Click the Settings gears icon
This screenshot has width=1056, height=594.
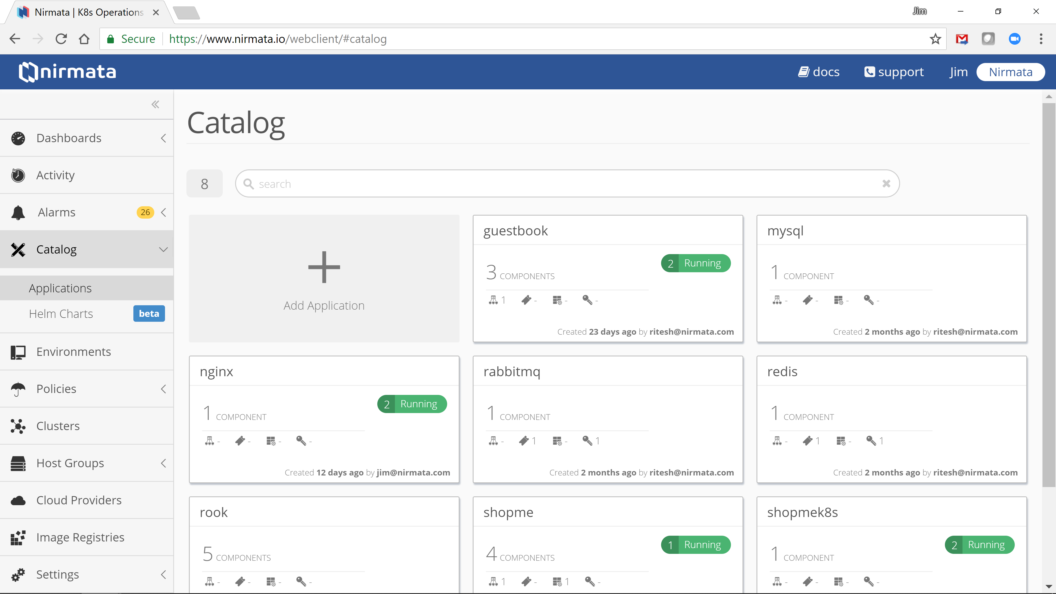point(18,575)
